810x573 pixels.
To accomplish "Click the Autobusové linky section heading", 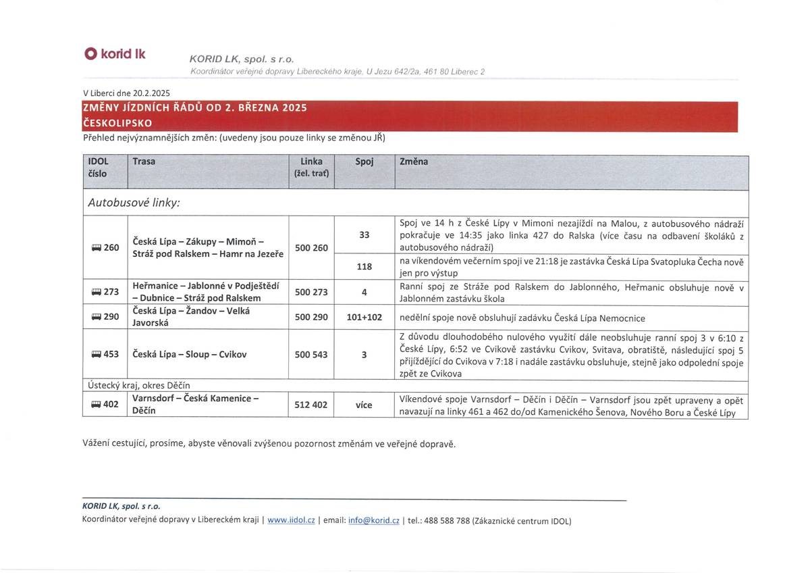I will tap(134, 203).
